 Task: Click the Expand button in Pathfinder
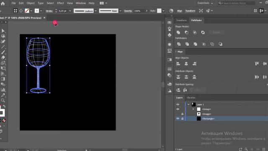[216, 32]
